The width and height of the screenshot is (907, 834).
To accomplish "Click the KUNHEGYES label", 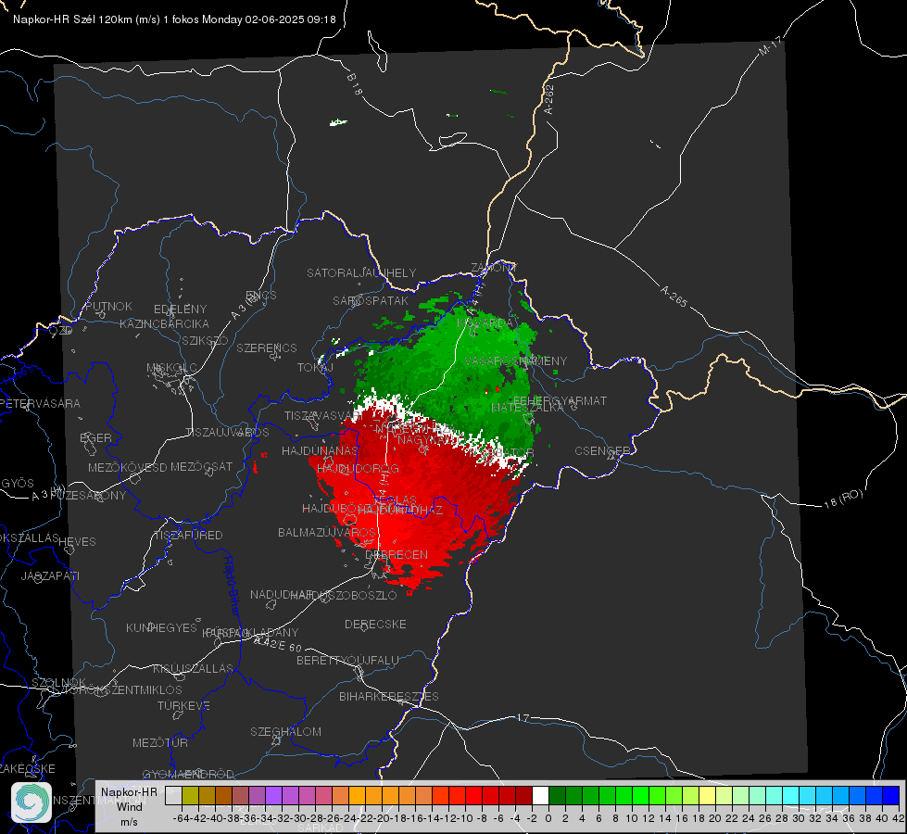I will point(161,627).
